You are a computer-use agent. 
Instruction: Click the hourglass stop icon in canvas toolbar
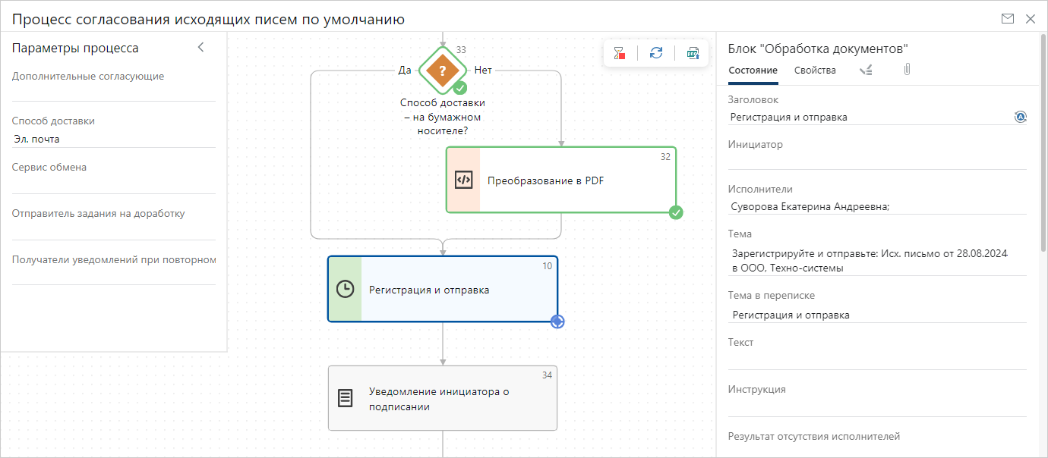pyautogui.click(x=620, y=53)
